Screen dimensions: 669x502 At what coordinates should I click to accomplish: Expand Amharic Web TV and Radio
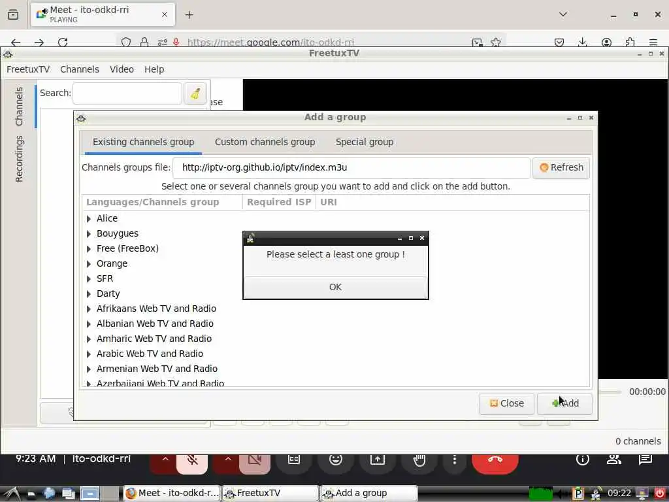click(x=89, y=339)
